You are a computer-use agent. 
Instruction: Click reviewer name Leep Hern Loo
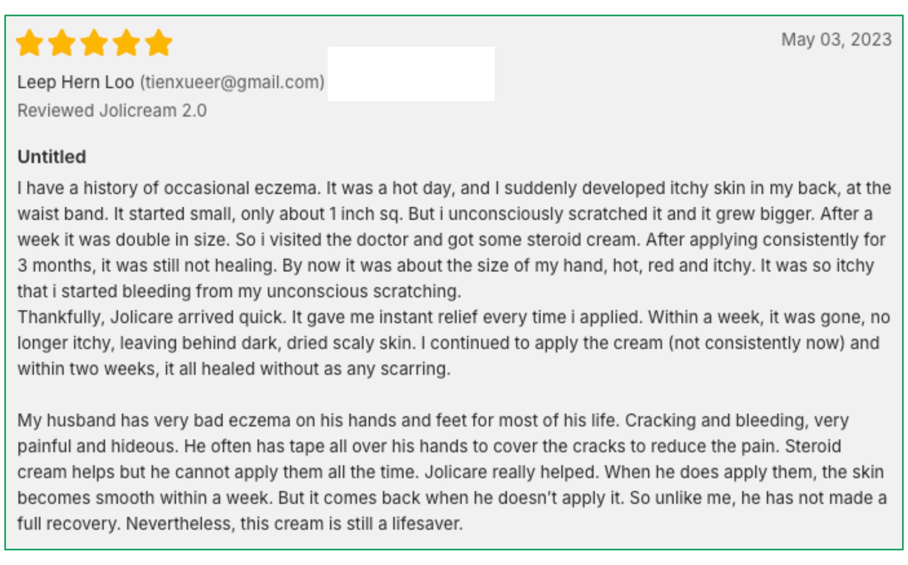76,82
